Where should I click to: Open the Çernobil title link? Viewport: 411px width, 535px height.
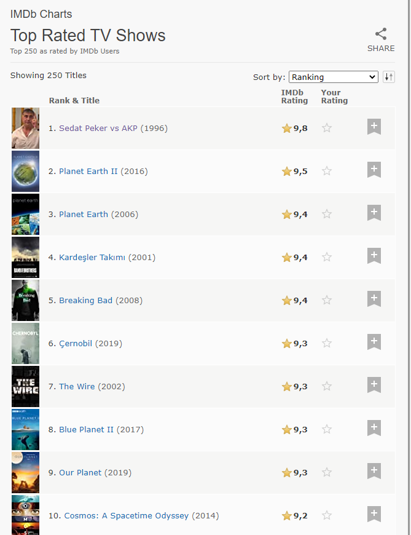tap(76, 343)
